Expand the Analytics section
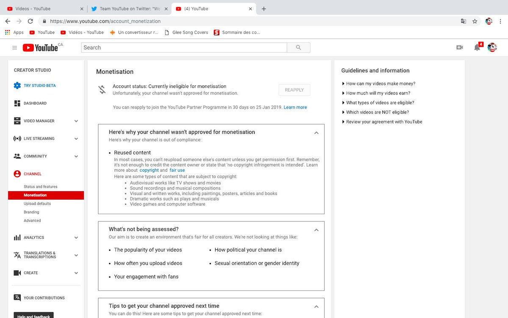508x318 pixels. pyautogui.click(x=76, y=237)
